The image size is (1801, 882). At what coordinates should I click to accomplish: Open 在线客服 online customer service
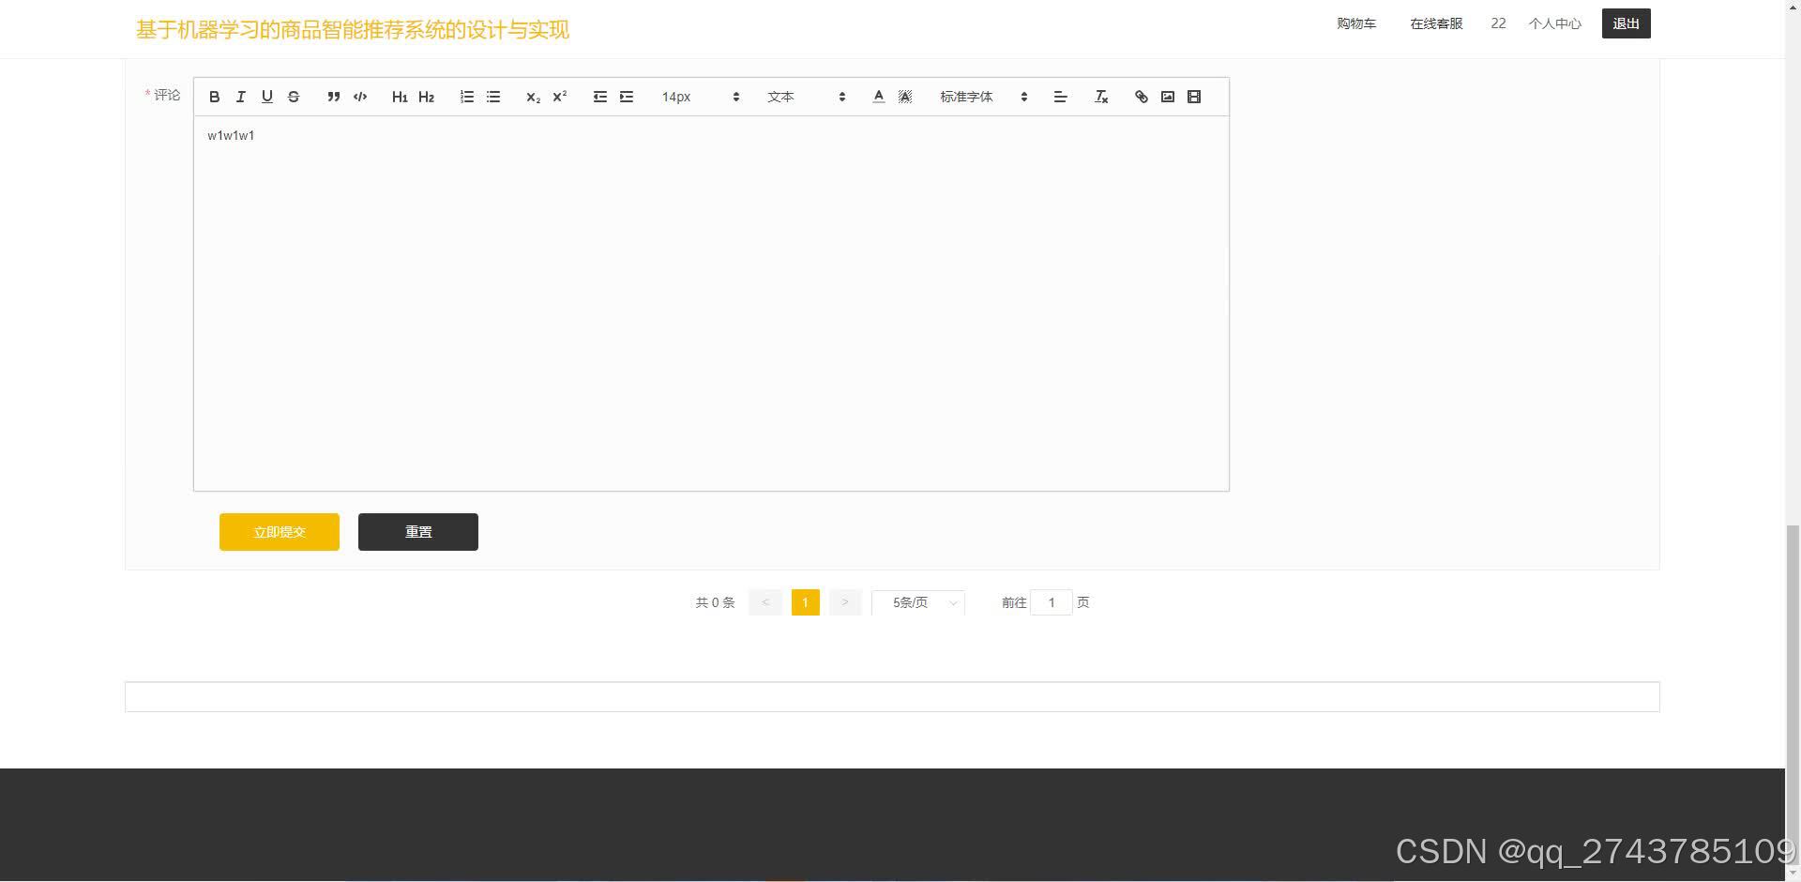[x=1436, y=23]
